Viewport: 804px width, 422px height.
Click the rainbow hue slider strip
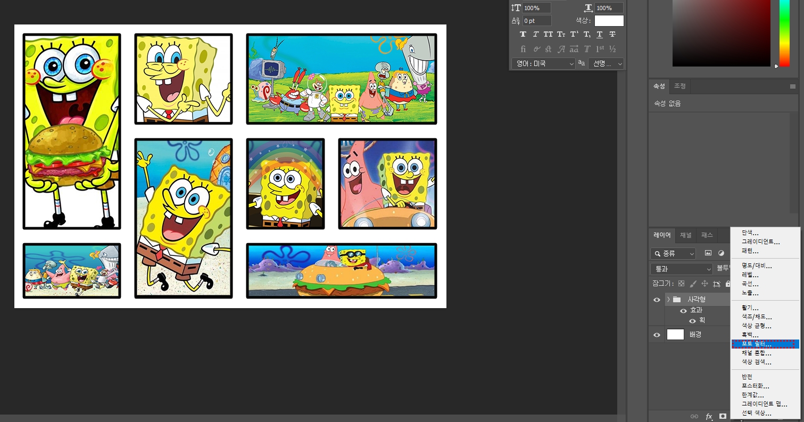click(x=784, y=33)
